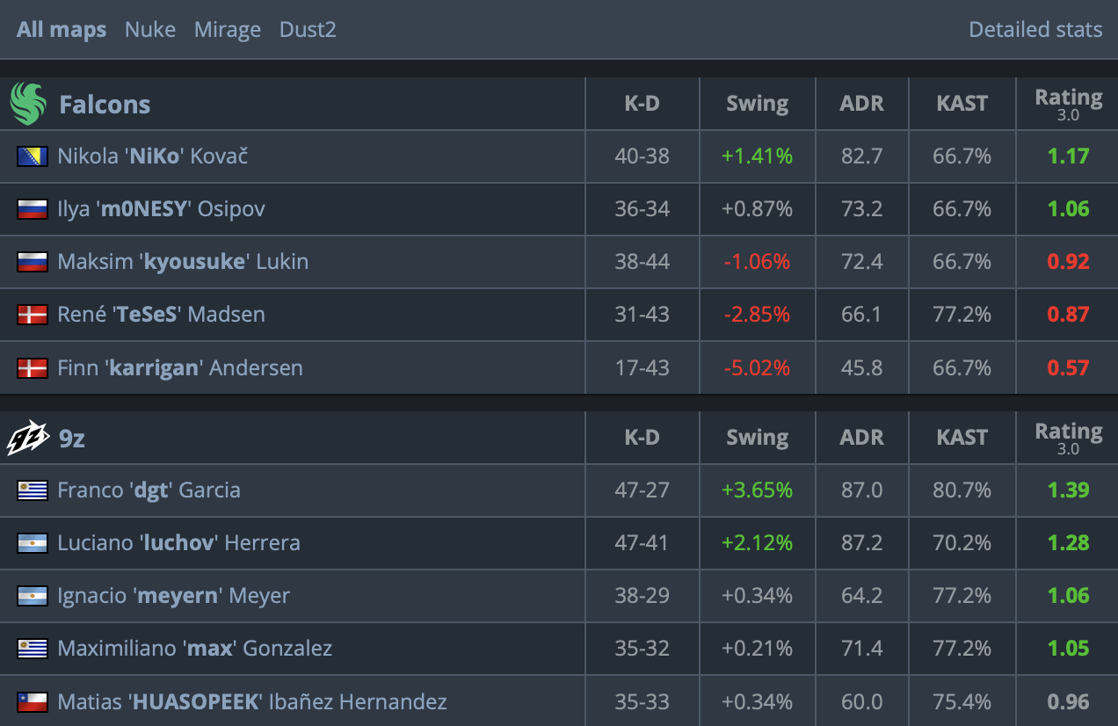
Task: Click the Falcons team logo
Action: 27,104
